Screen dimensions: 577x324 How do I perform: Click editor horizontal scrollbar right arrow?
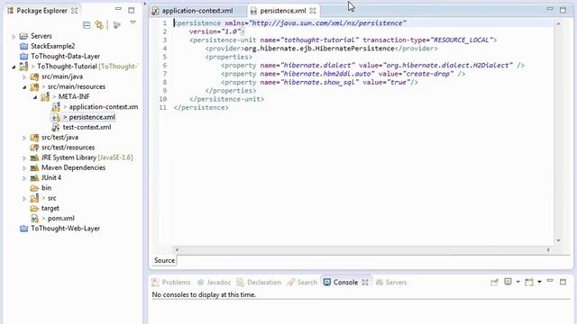pos(548,250)
